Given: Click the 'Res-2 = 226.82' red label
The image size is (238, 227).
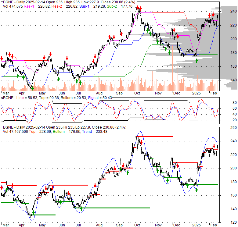Looking at the screenshot, I should point(65,6).
